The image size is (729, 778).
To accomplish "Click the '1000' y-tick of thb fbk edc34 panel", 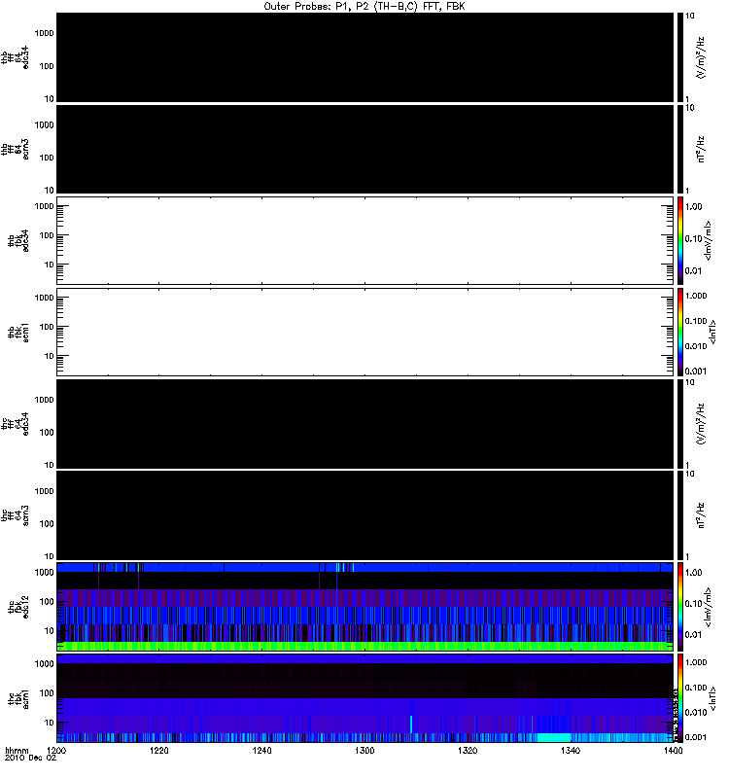I will [44, 206].
